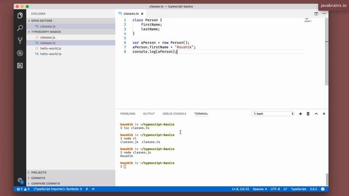Viewport: 349px width, 196px height.
Task: Click terminal prompt input cursor
Action: click(x=125, y=167)
